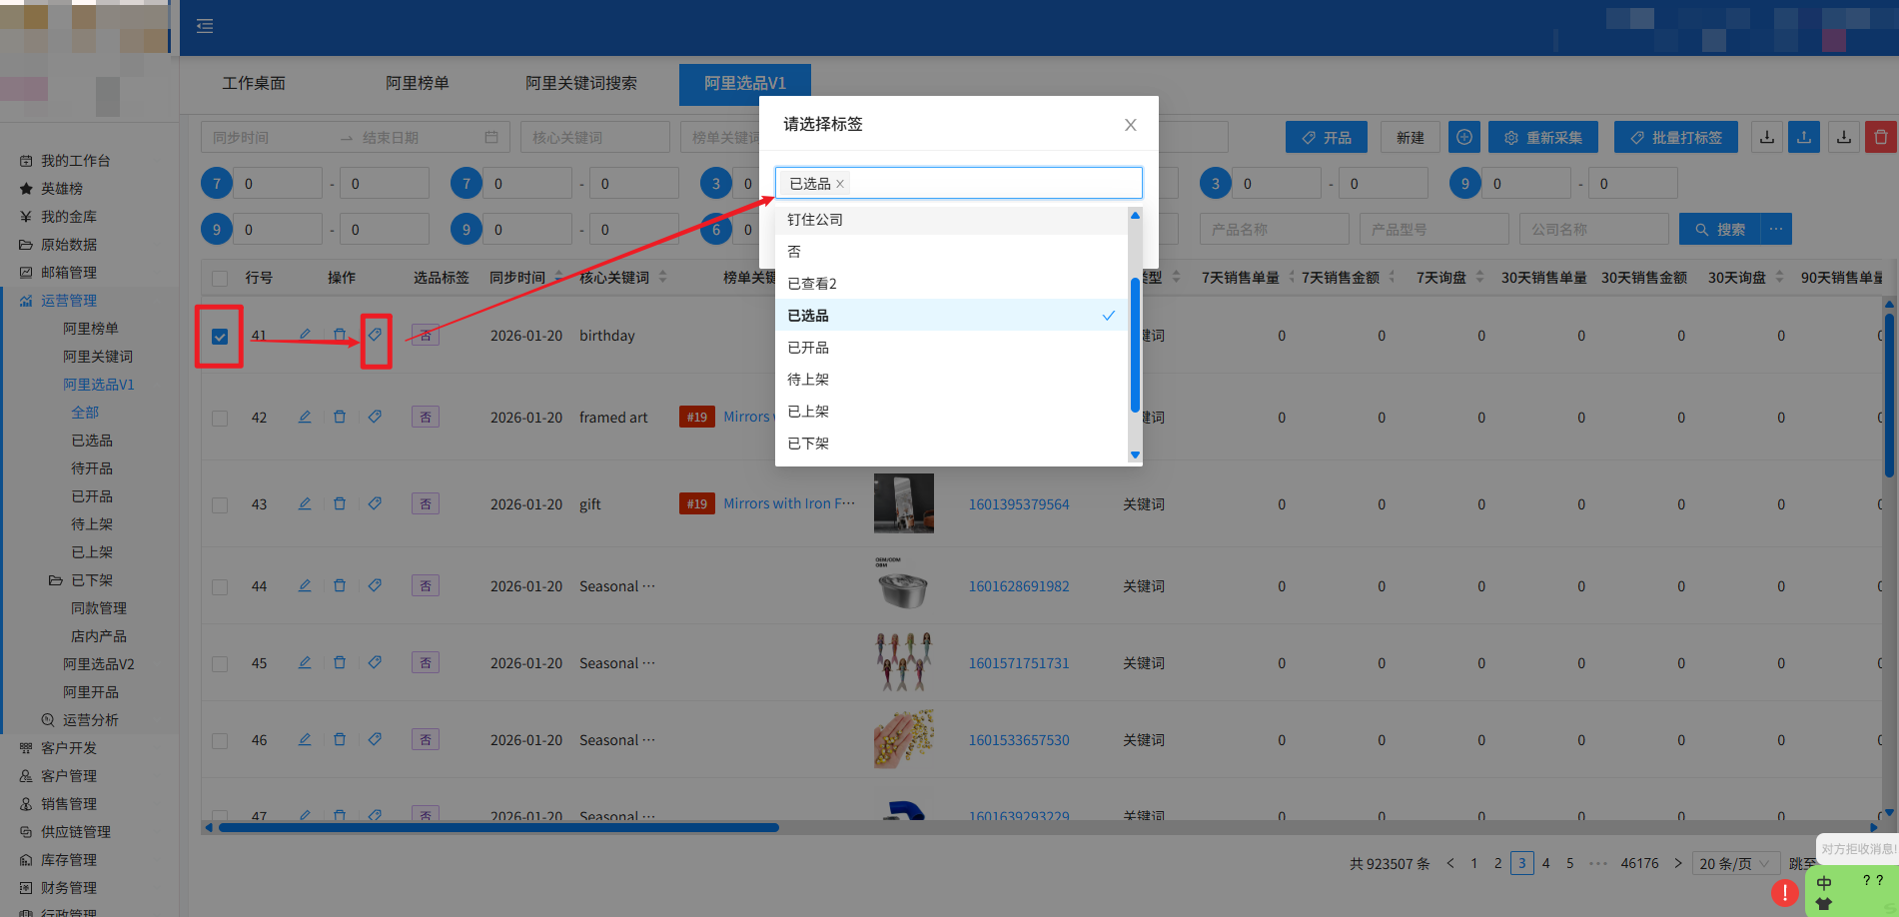Pick 钉住公司 in the tag options list

[951, 220]
